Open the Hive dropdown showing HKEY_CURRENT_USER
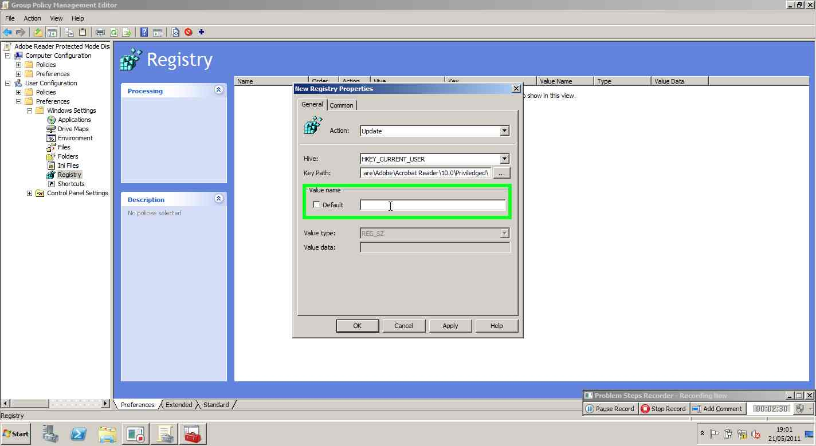Viewport: 816px width, 446px height. (504, 159)
